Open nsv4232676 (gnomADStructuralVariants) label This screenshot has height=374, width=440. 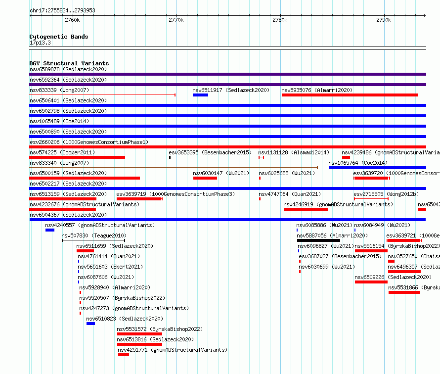(85, 204)
